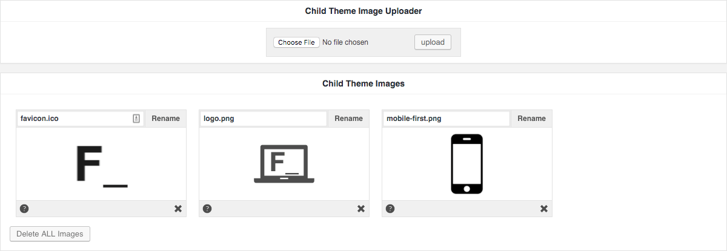727x251 pixels.
Task: Focus the mobile-first.png filename field
Action: [x=446, y=119]
